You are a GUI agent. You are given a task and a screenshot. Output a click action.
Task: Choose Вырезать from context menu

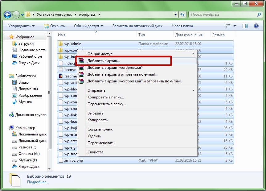pos(137,113)
